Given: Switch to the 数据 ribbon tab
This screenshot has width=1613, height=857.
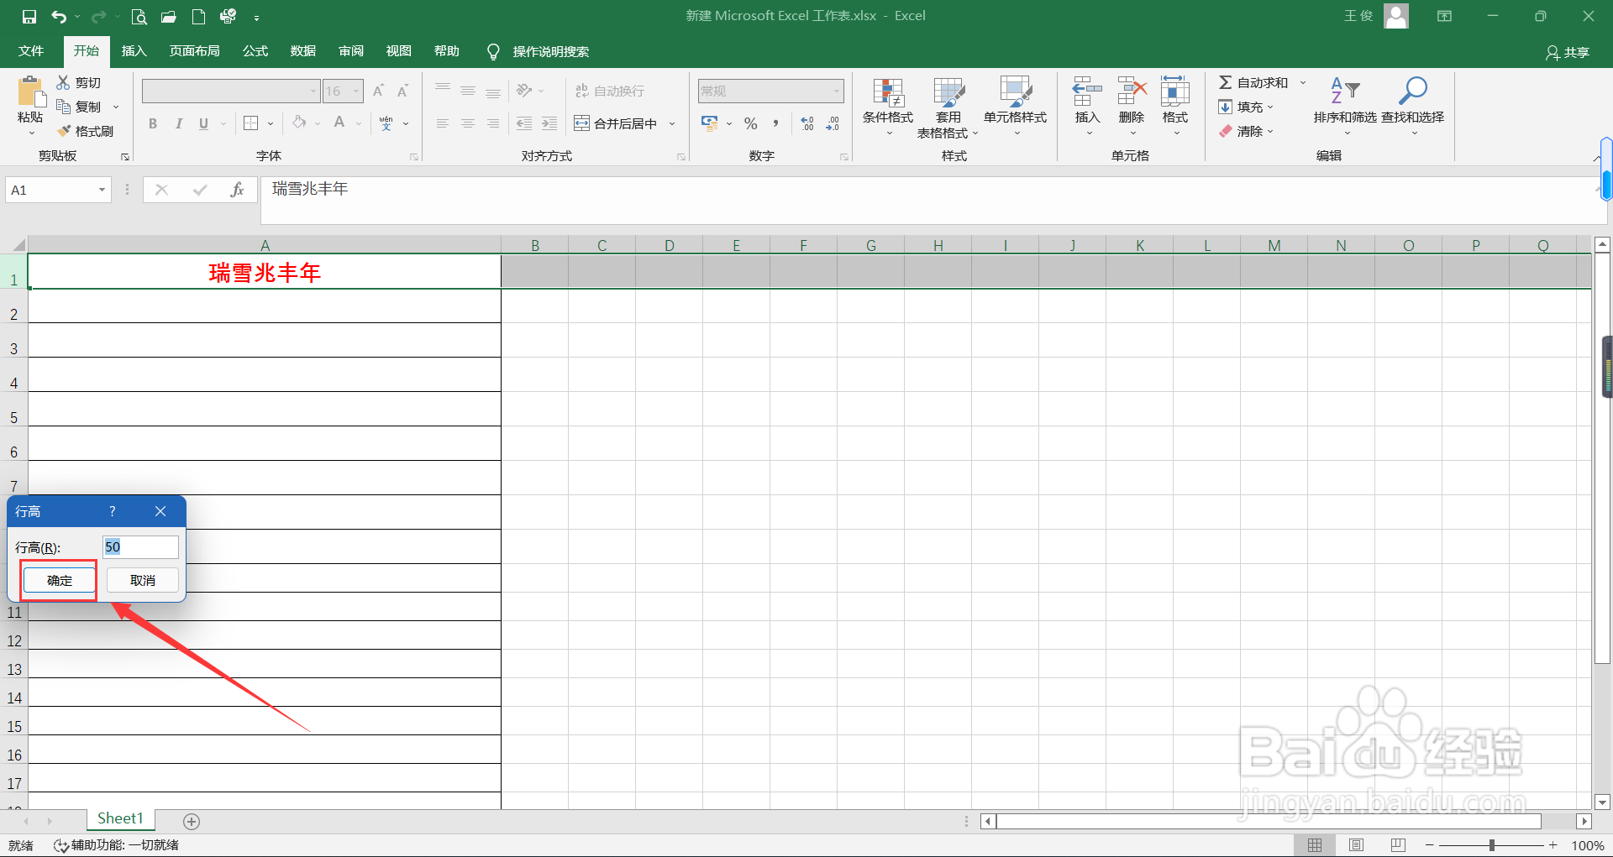Looking at the screenshot, I should tap(302, 51).
